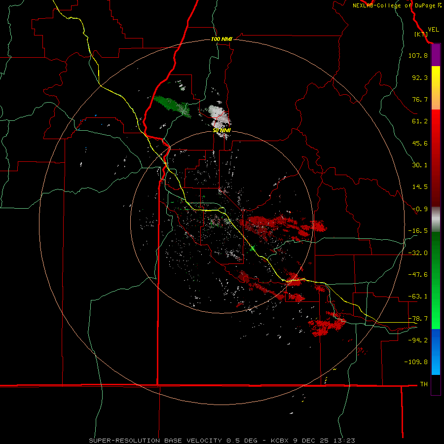Click the -109.8 velocity scale value
Viewport: 444px width, 444px height.
[x=416, y=362]
